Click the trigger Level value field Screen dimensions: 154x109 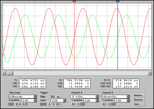click(x=57, y=100)
